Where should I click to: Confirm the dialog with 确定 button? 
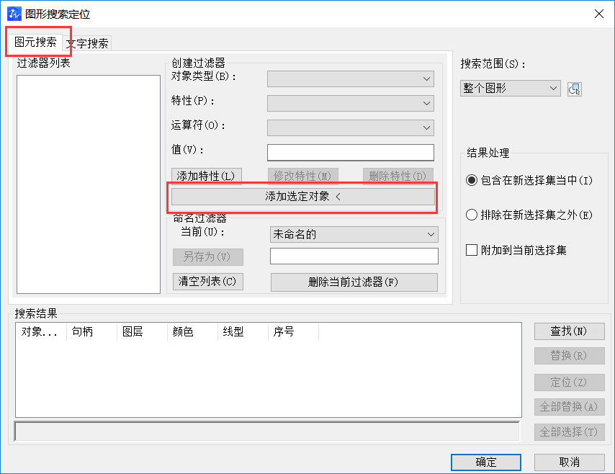pyautogui.click(x=485, y=462)
